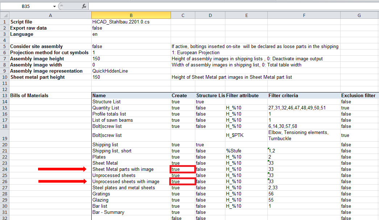Click the Elbow, Tensioning elements, Turnbuckle cell
Viewport: 379px width, 220px height.
(x=304, y=135)
